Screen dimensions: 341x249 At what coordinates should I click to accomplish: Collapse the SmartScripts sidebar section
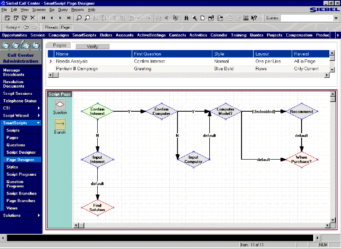tap(39, 123)
